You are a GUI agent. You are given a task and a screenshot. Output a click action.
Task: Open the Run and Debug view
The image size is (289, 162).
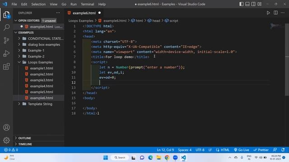(6, 54)
